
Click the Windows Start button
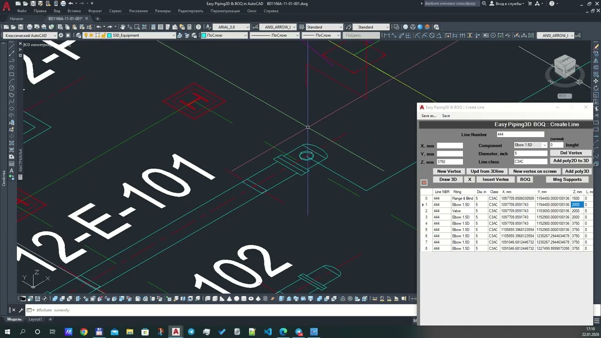pyautogui.click(x=8, y=332)
